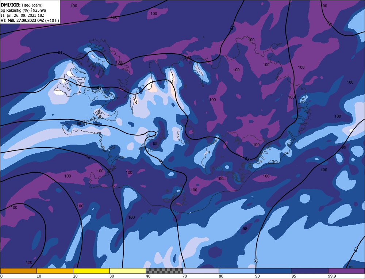Click the '10' legend scale number

point(39,276)
